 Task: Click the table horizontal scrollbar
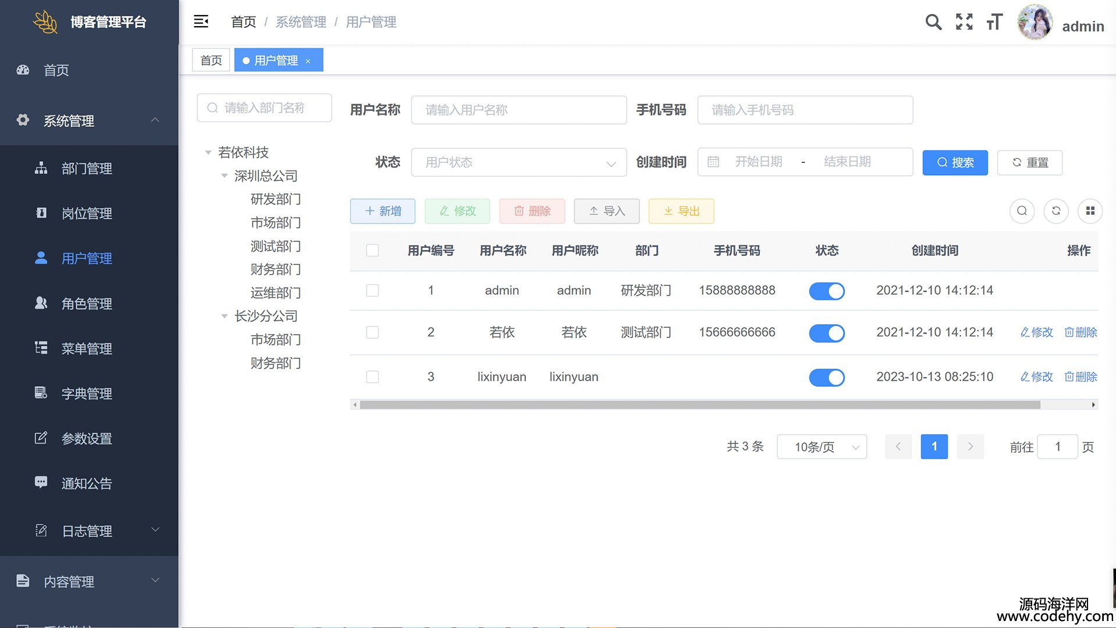coord(699,405)
